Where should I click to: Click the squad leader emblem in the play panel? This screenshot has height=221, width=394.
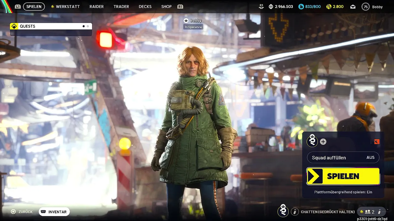click(x=312, y=142)
